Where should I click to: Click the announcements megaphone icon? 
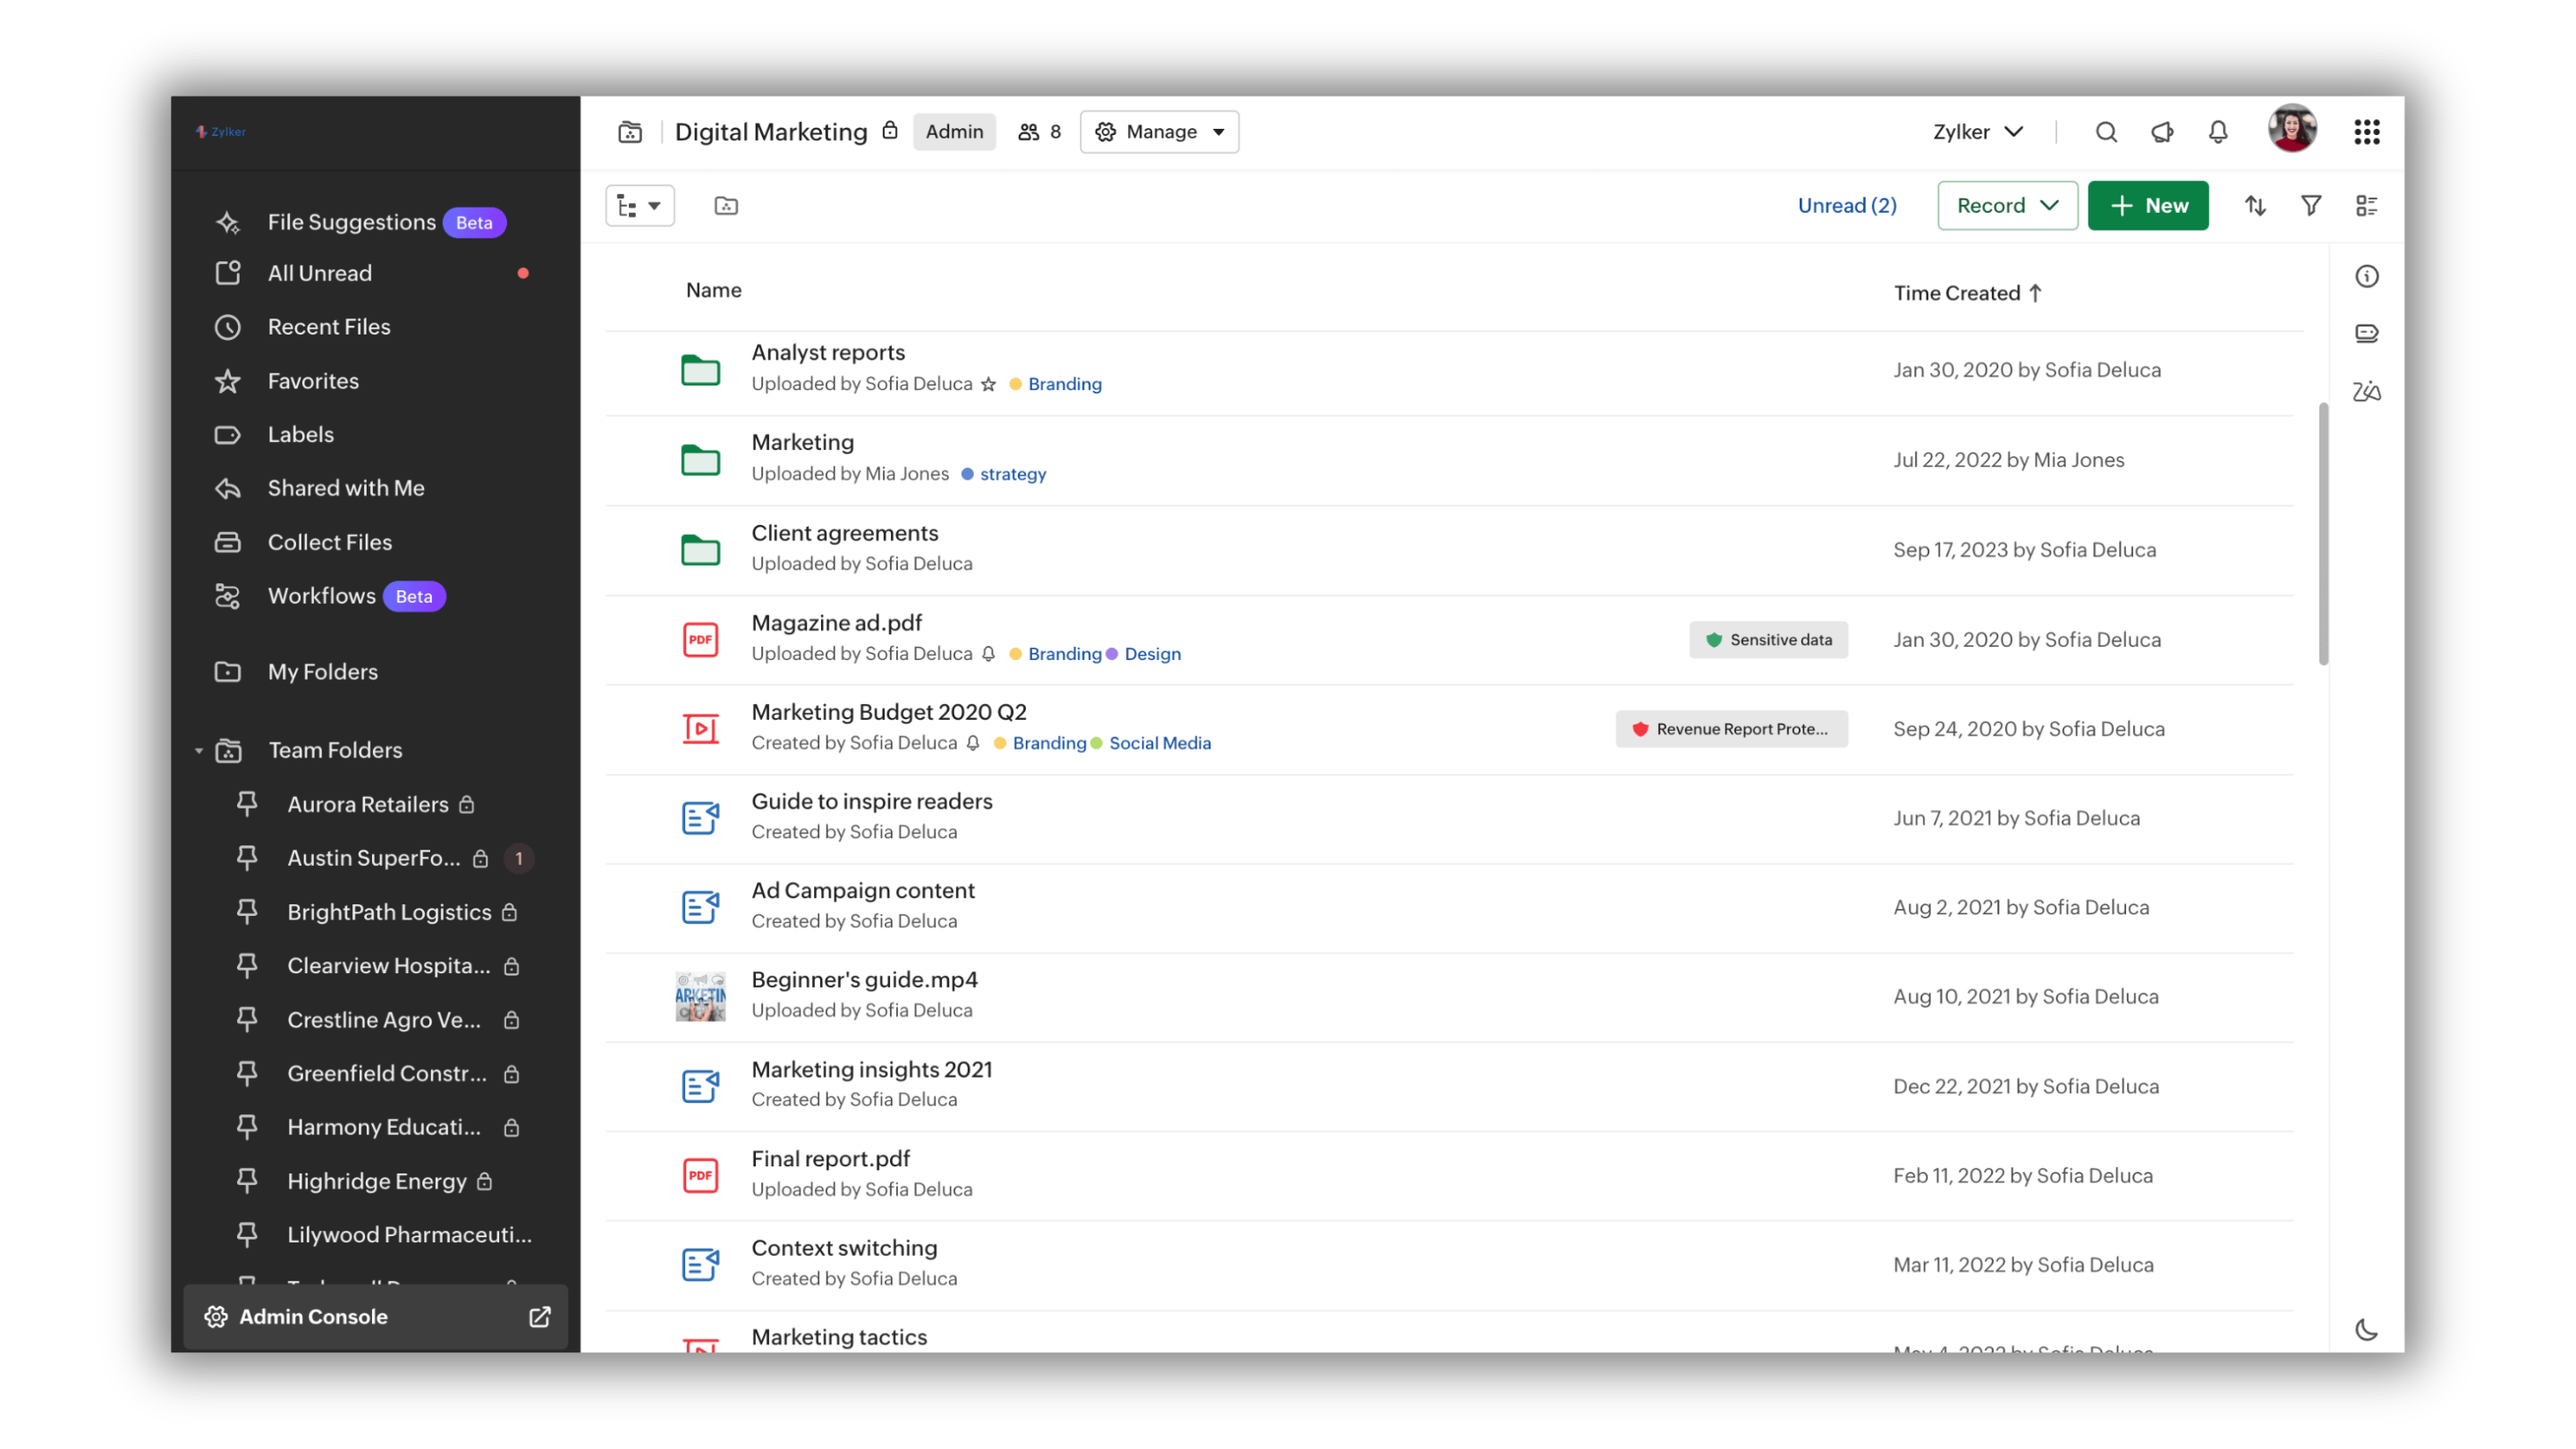tap(2162, 131)
